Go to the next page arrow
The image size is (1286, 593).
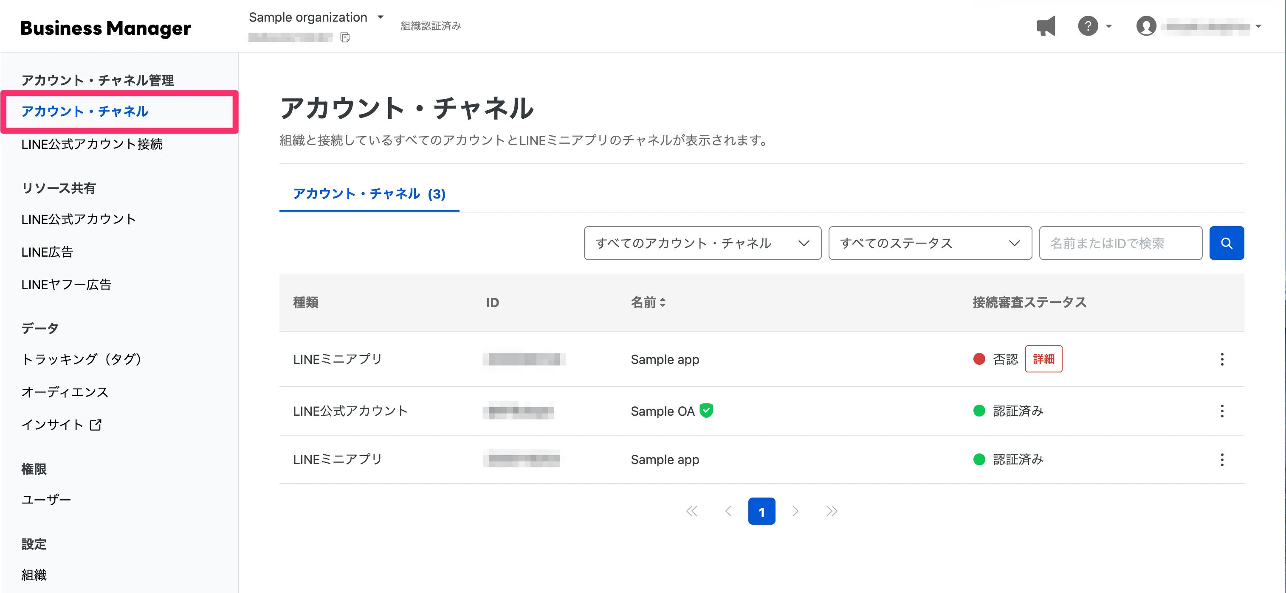(795, 511)
